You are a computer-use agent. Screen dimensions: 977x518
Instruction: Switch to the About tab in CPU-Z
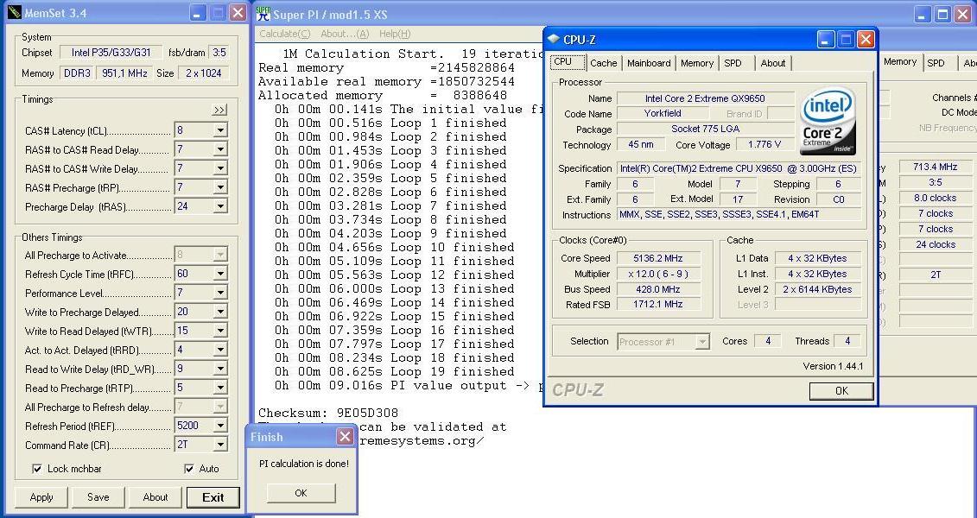772,63
